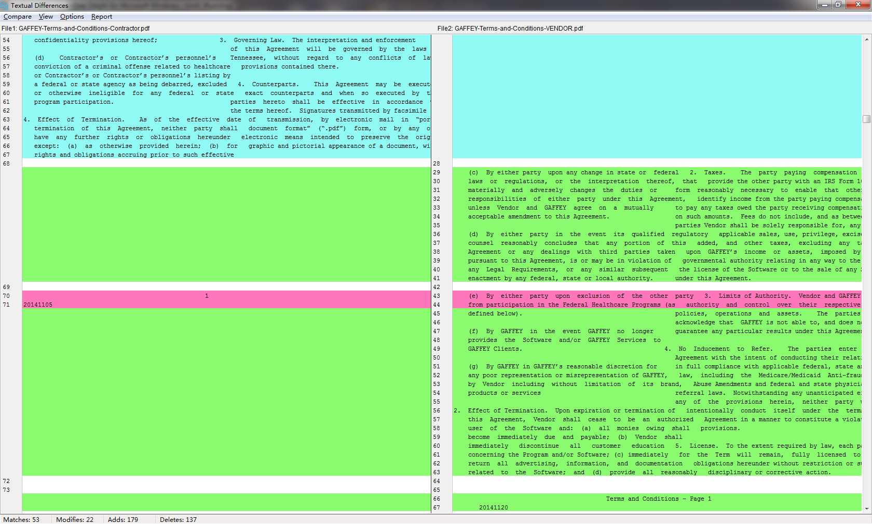The width and height of the screenshot is (872, 524).
Task: Click the '20141105' text in left pane
Action: click(x=38, y=305)
